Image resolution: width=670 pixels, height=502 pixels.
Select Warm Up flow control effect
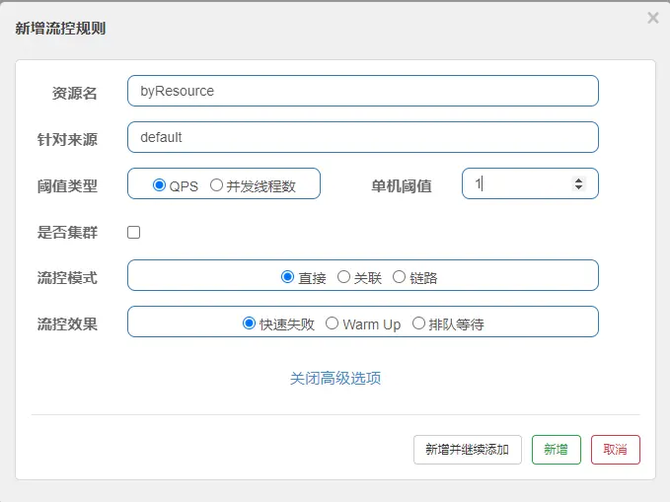332,323
